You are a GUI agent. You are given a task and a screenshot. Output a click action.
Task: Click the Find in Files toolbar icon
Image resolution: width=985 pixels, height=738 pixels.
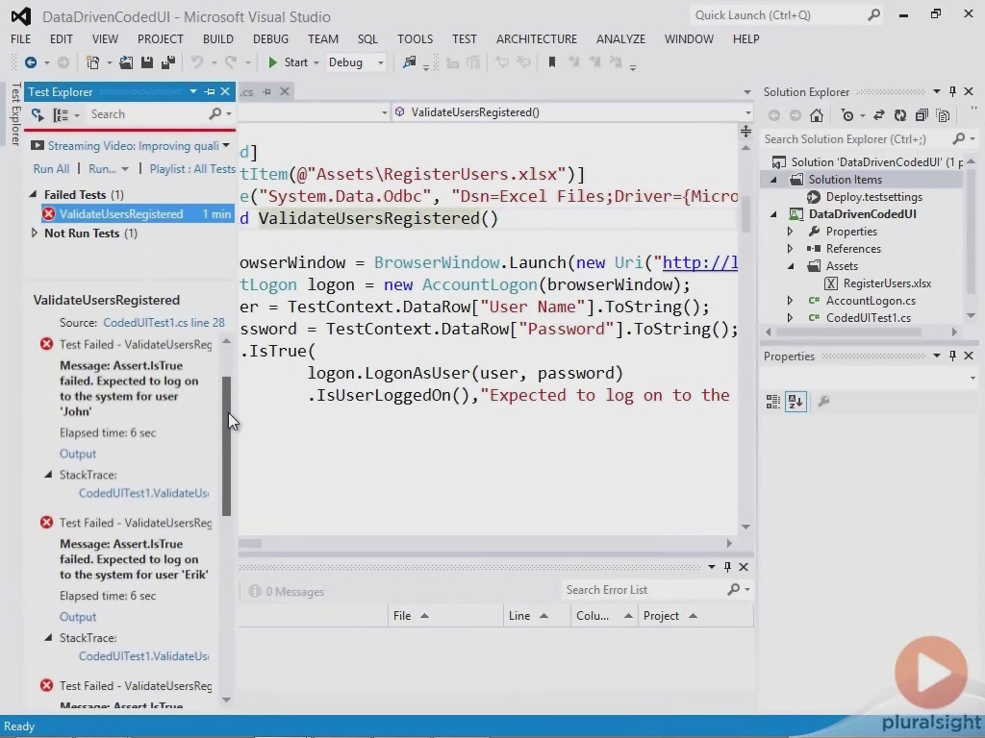pyautogui.click(x=409, y=62)
